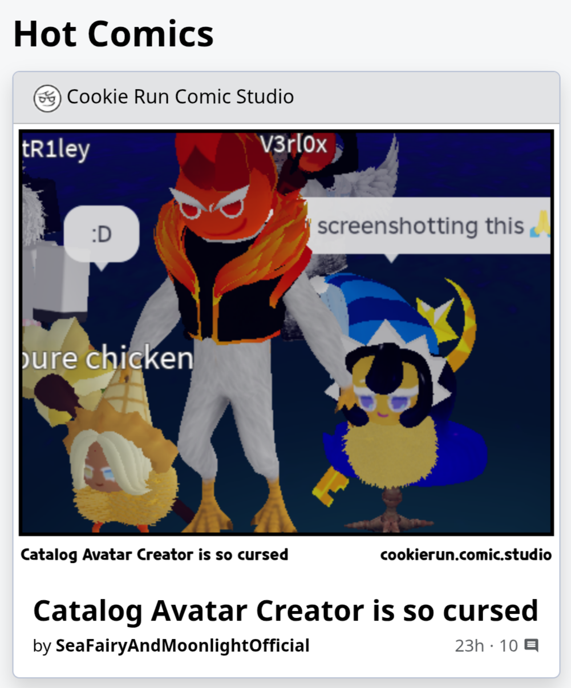Click the comments speech bubble icon
The width and height of the screenshot is (571, 688).
point(531,646)
